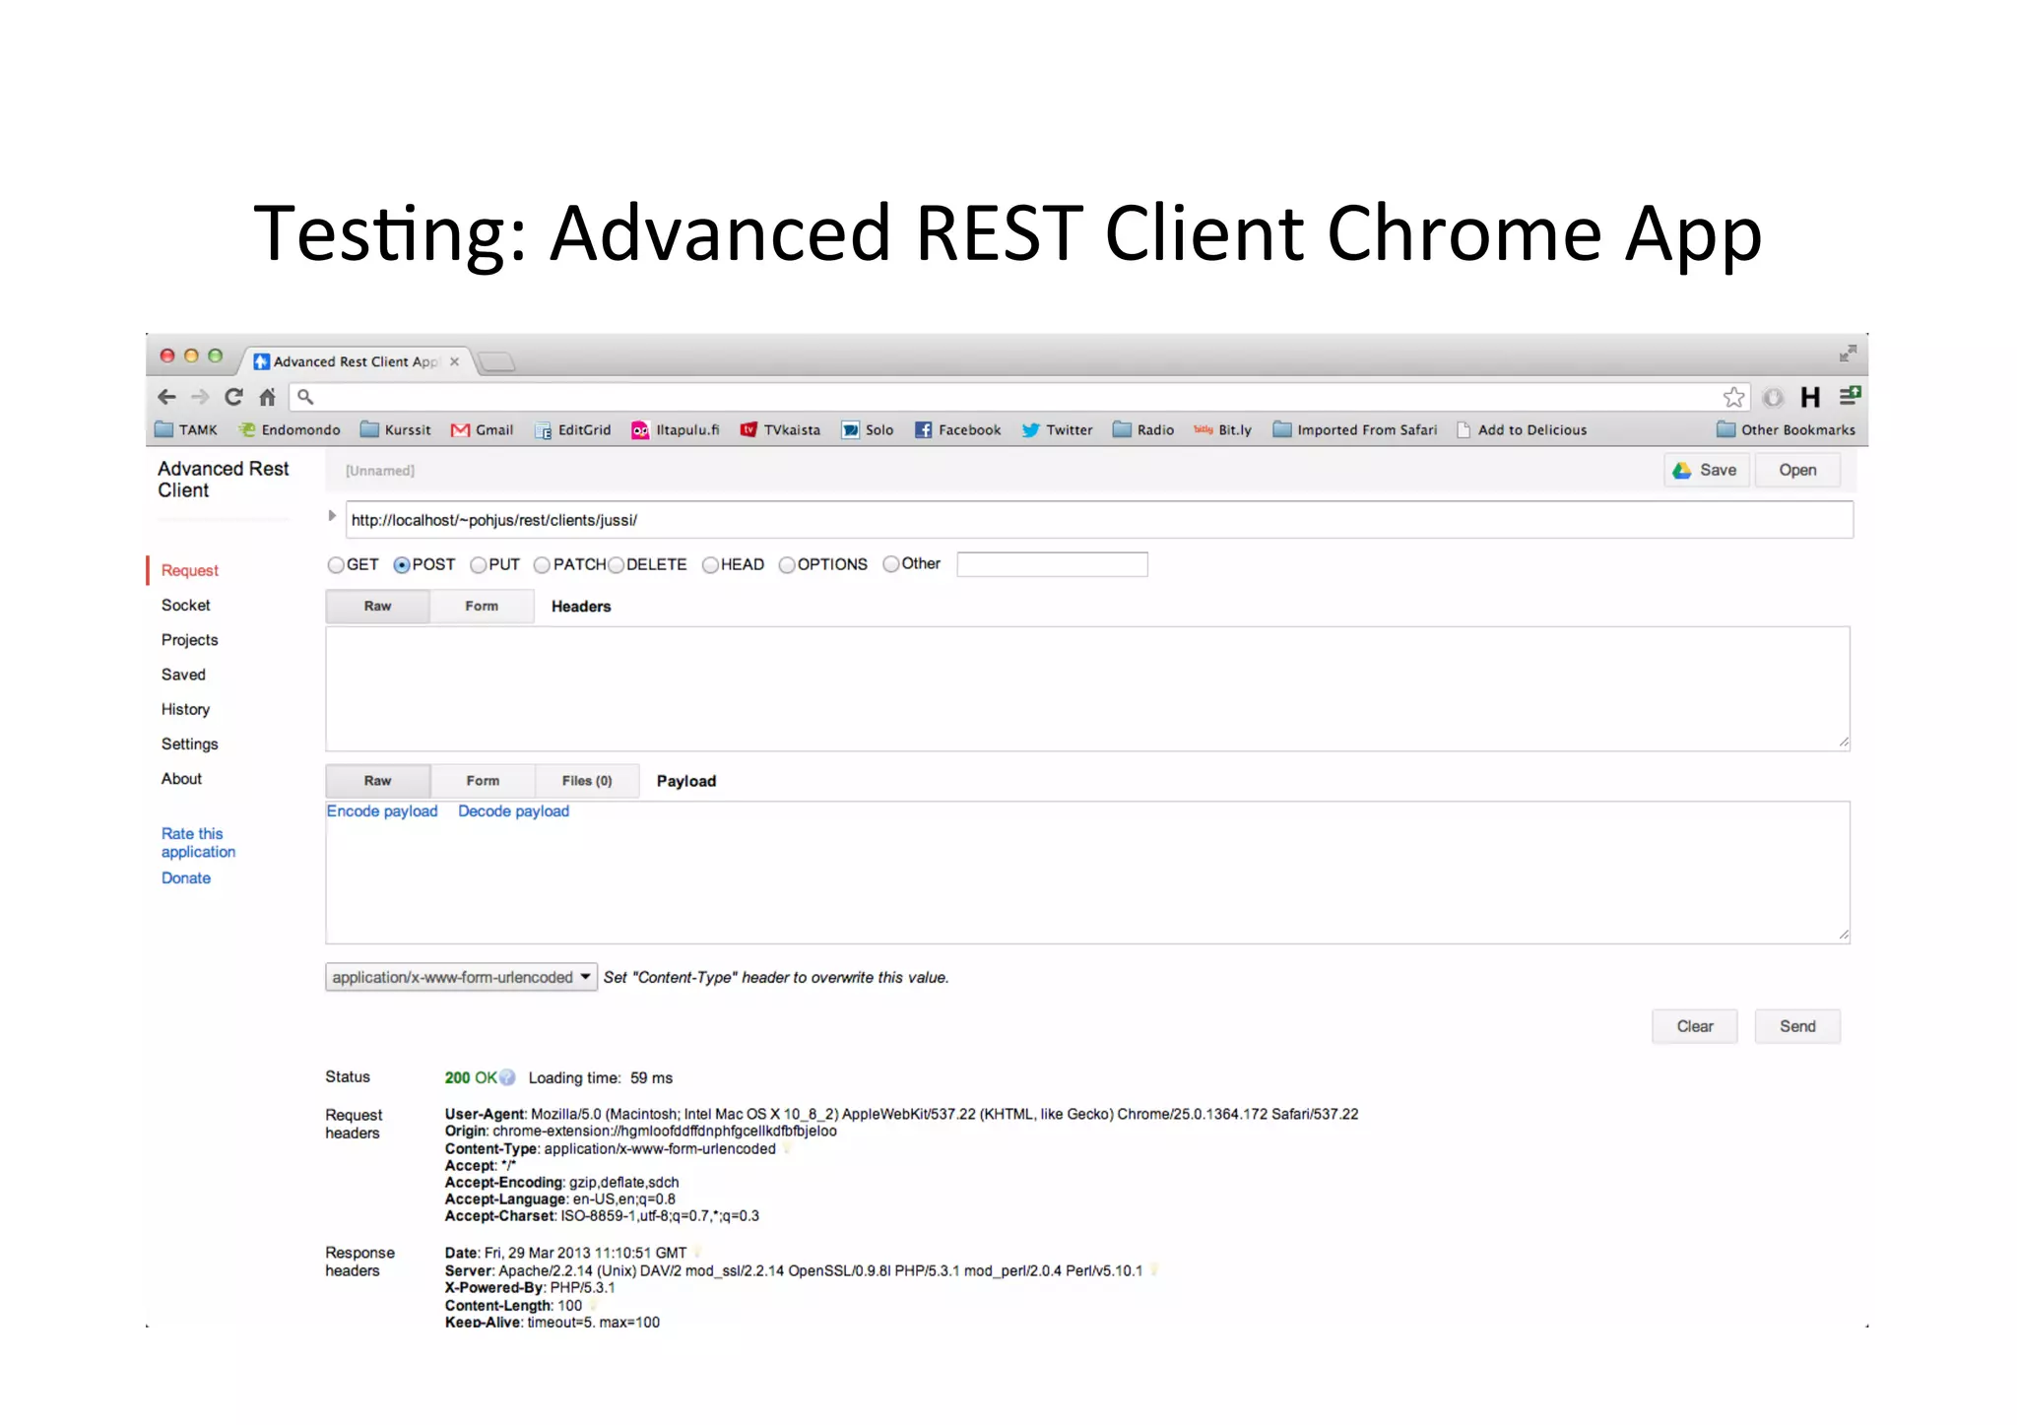Go forward using the browser forward arrow
2017x1425 pixels.
point(200,397)
